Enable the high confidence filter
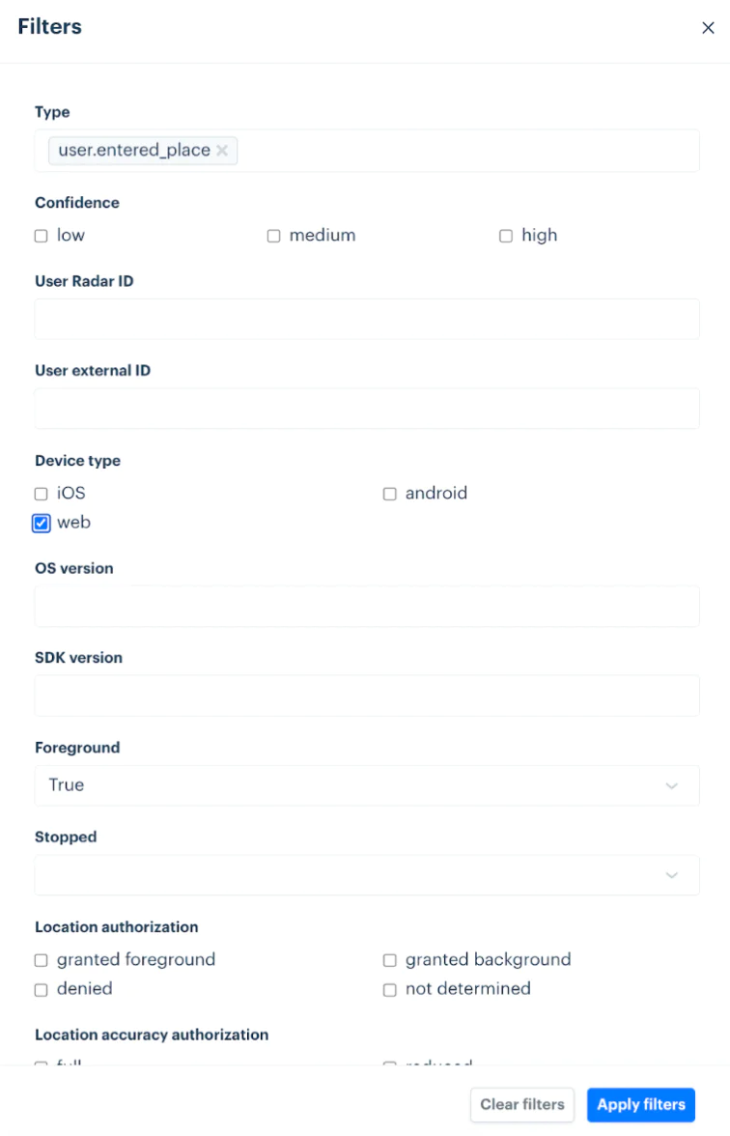The image size is (730, 1136). [505, 235]
